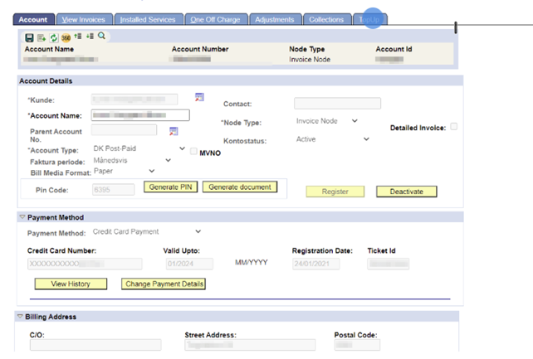Open the Kontostatus dropdown

tap(365, 139)
